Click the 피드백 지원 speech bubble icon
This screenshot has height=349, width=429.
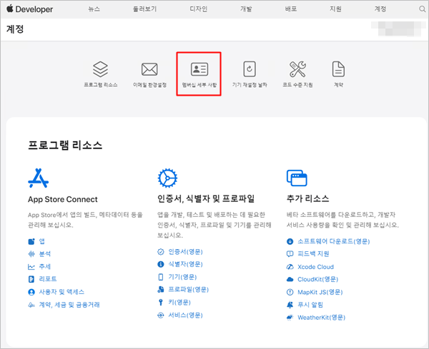[290, 254]
